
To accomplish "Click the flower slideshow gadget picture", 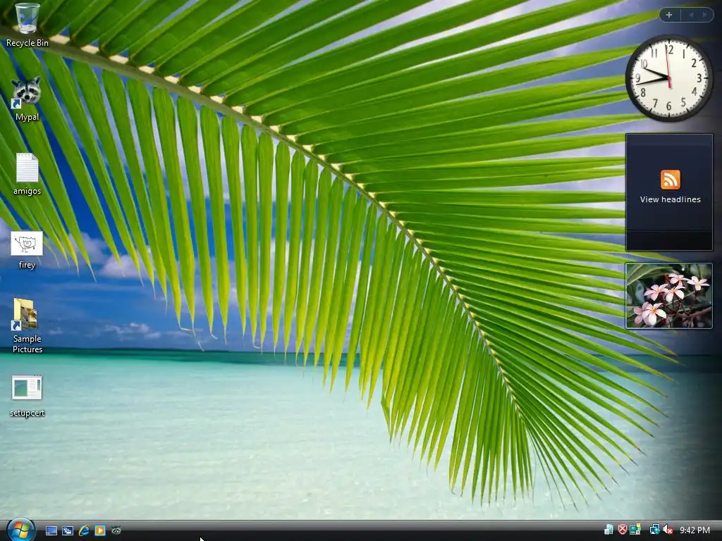I will [x=668, y=296].
